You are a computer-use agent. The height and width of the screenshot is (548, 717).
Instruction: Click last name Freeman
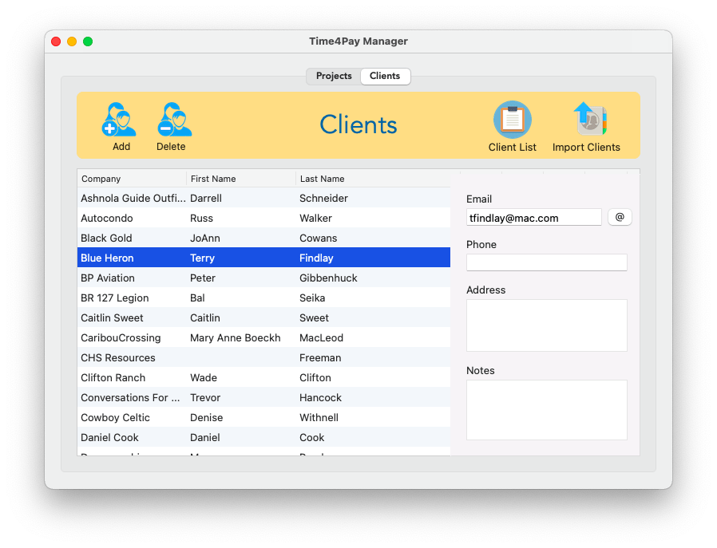pos(320,357)
